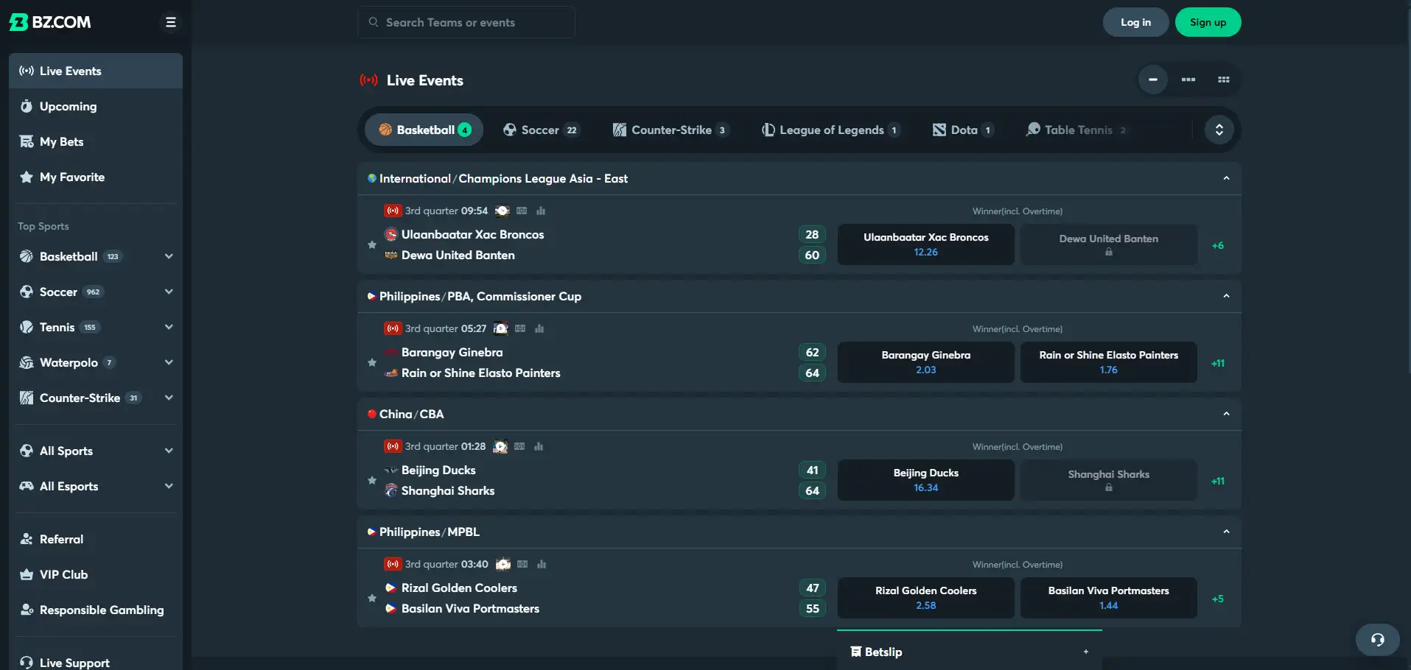Collapse view with the minus icon

point(1153,80)
